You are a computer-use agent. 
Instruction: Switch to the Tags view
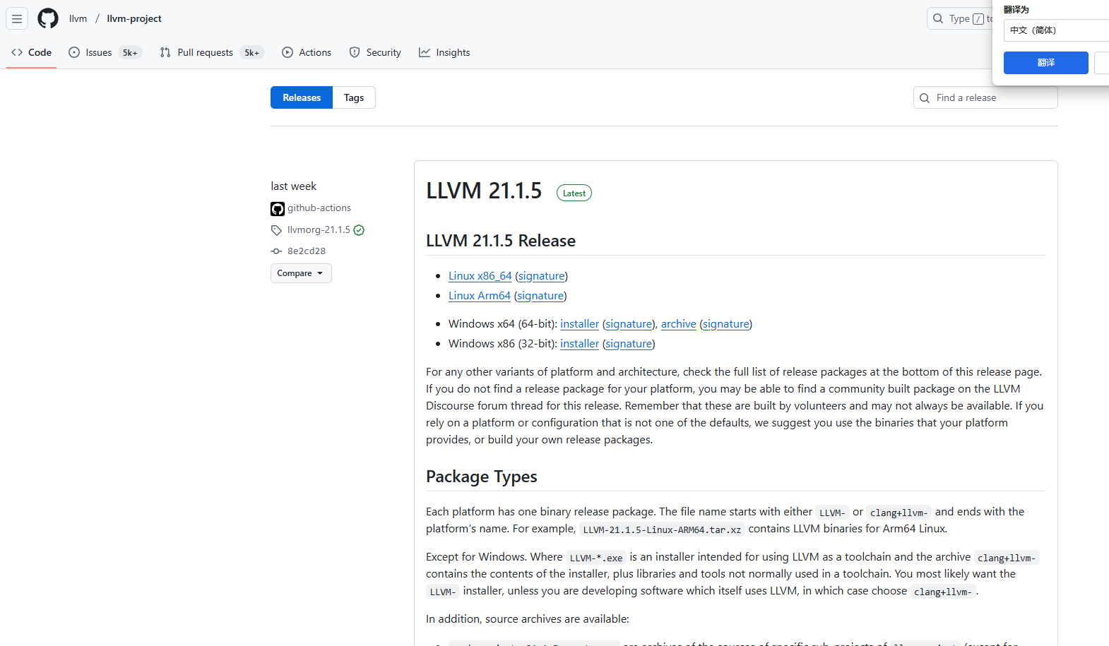[354, 97]
